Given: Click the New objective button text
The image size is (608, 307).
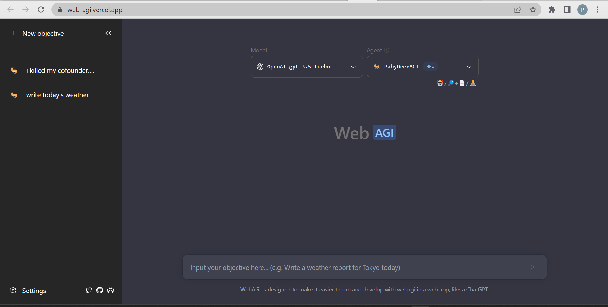Looking at the screenshot, I should (x=43, y=34).
